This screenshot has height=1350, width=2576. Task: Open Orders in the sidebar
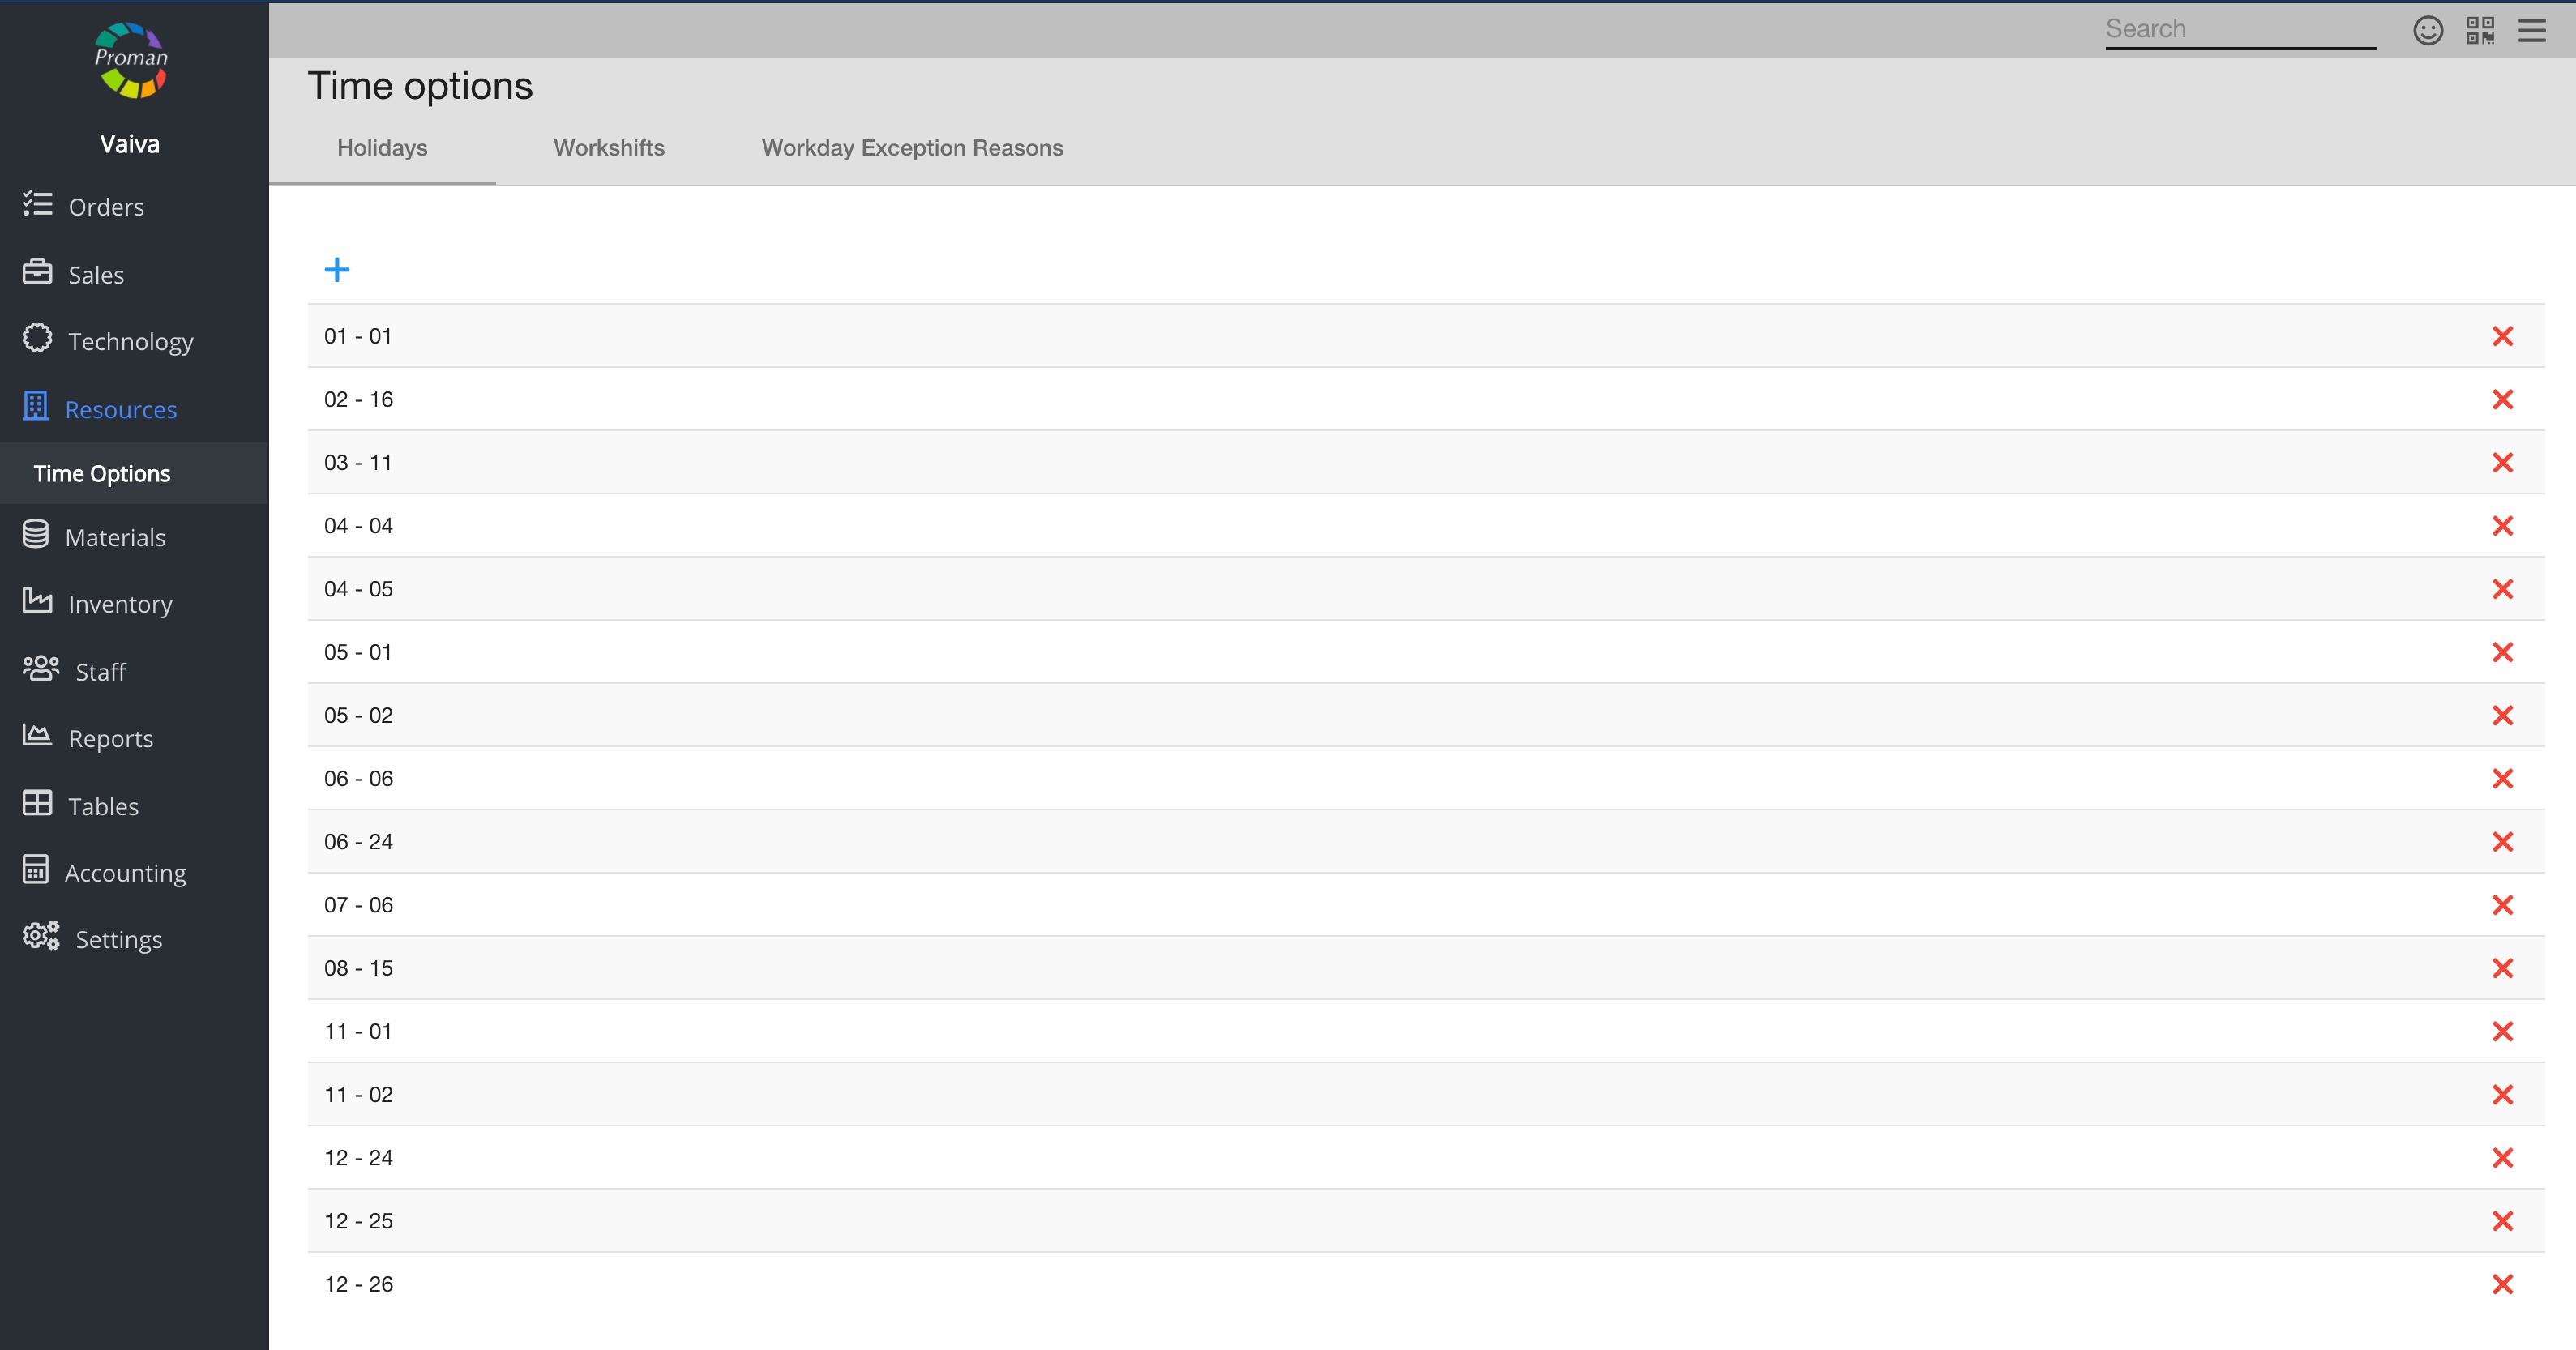point(105,207)
